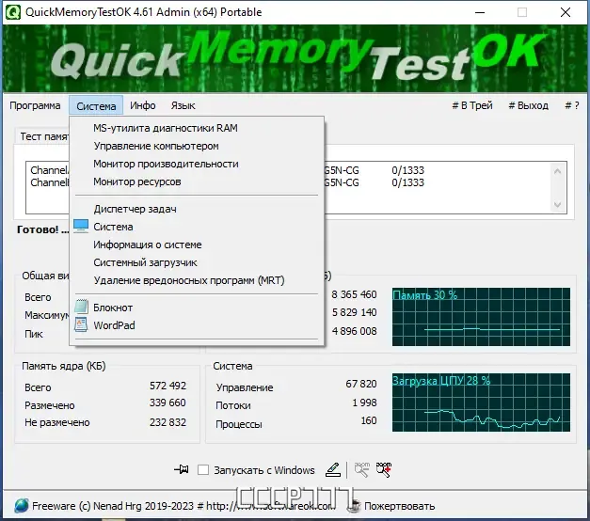This screenshot has height=521, width=590.
Task: Click the Загрузка ЦПУ 28 % graph
Action: click(481, 403)
